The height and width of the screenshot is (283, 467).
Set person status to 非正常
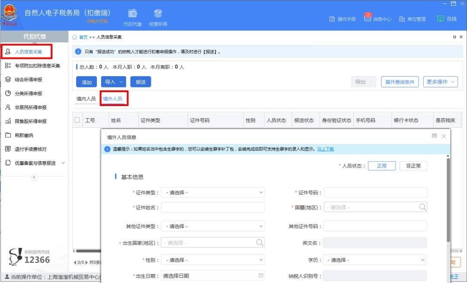413,165
